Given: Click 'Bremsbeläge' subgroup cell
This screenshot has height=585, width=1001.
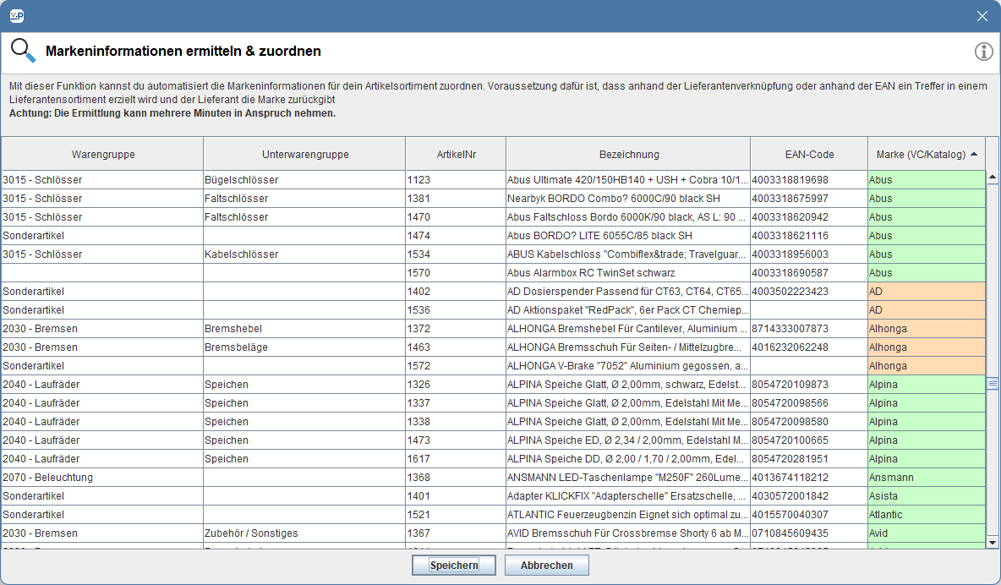Looking at the screenshot, I should click(304, 347).
